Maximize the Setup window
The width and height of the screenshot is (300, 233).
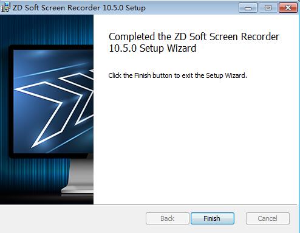click(268, 8)
